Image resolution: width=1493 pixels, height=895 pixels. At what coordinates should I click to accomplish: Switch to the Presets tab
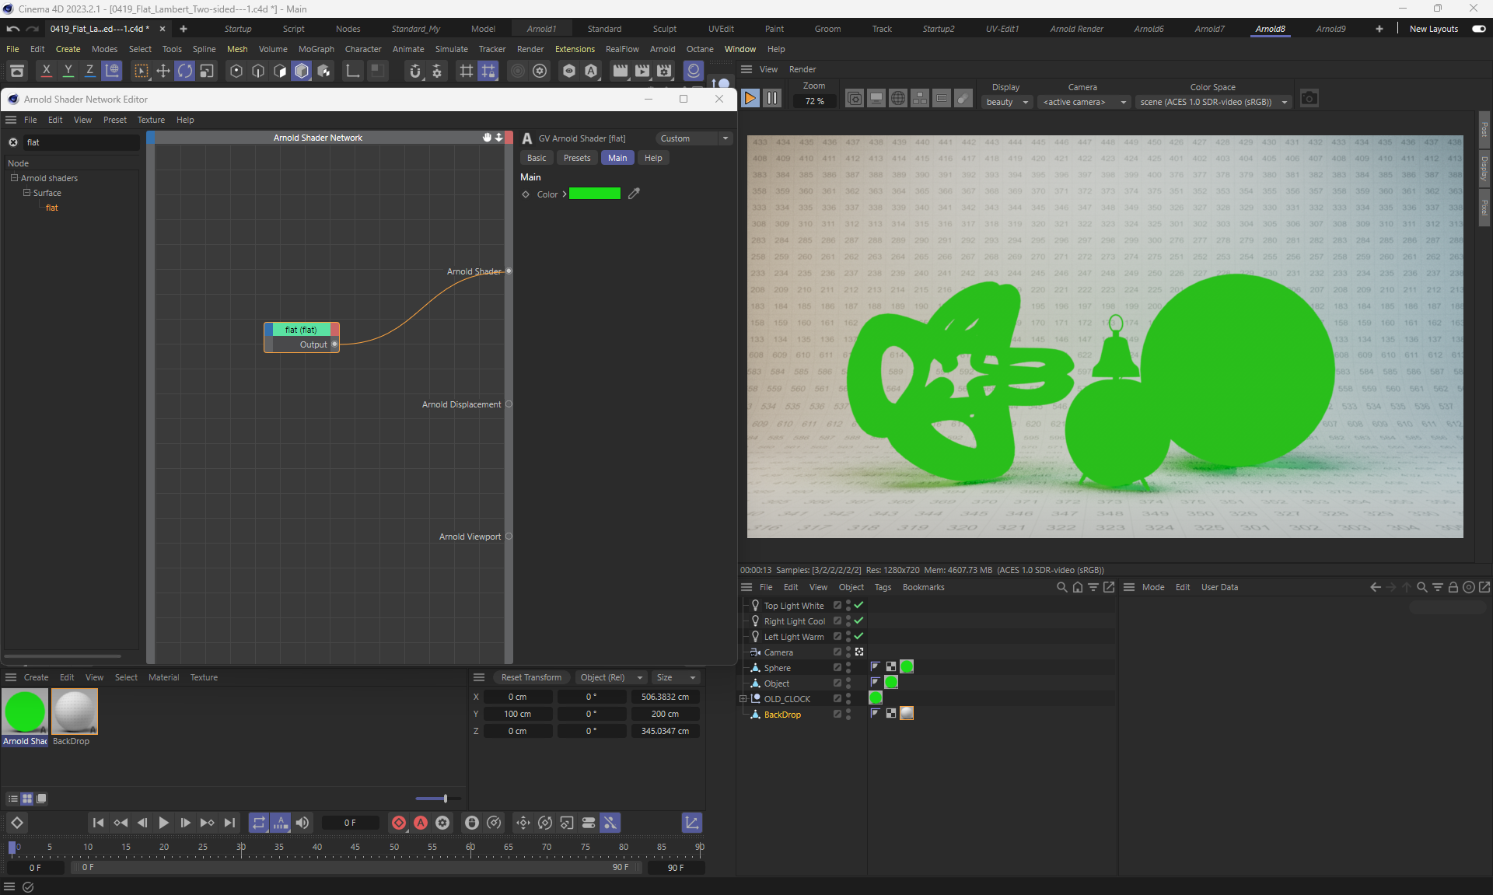pyautogui.click(x=576, y=158)
